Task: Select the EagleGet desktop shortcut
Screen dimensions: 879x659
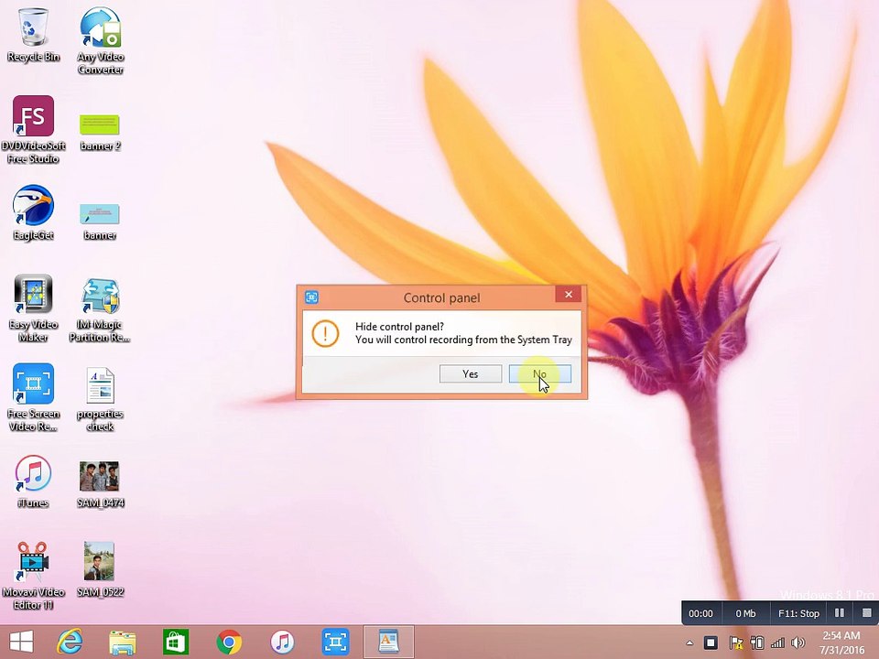Action: [x=33, y=212]
